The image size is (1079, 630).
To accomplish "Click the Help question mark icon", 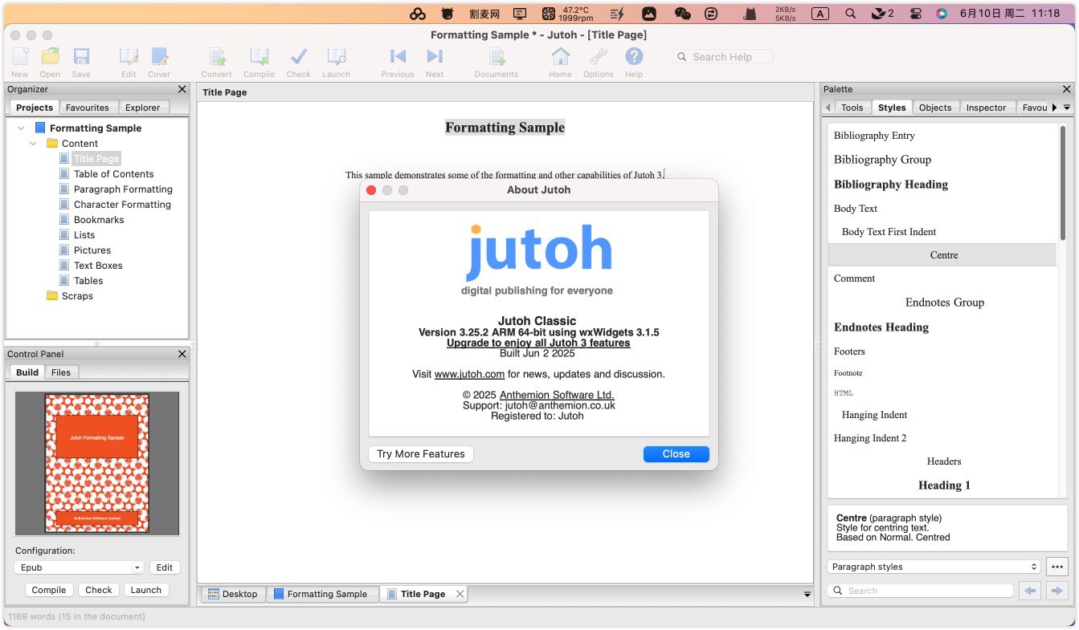I will coord(634,58).
